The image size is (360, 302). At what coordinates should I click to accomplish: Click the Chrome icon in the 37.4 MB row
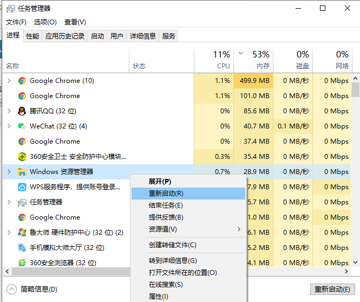point(22,142)
